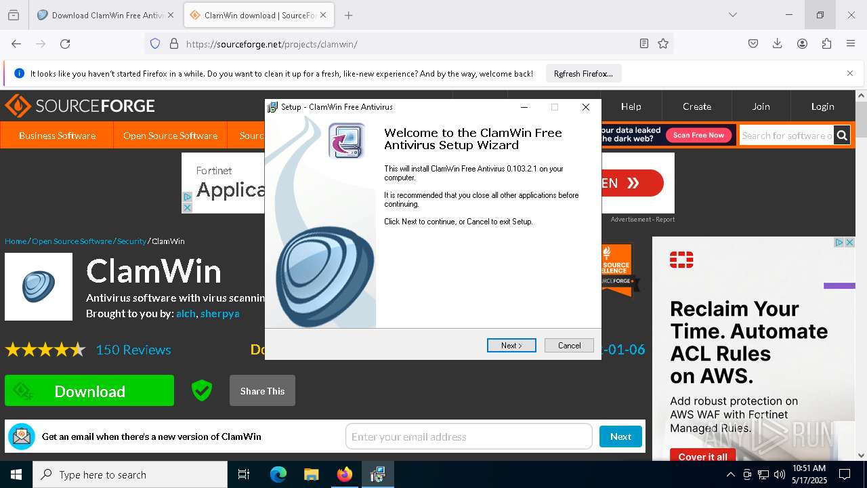The height and width of the screenshot is (488, 867).
Task: Click the five-star project rating
Action: (x=45, y=350)
